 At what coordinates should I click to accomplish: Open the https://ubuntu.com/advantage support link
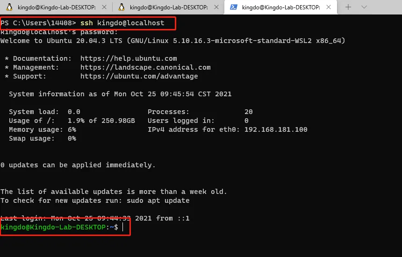(x=139, y=76)
